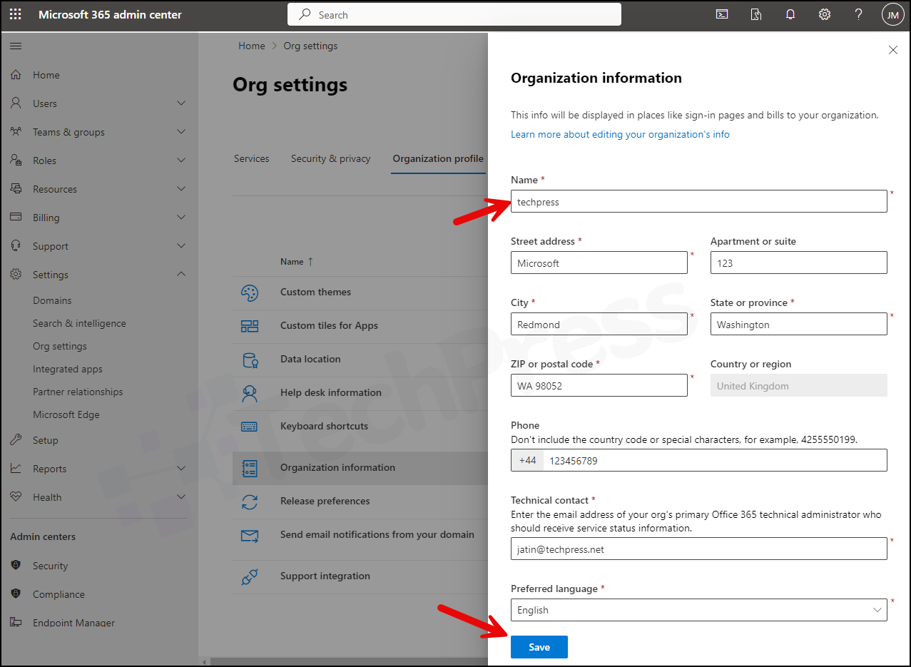This screenshot has height=667, width=911.
Task: Expand the Teams & groups chevron
Action: click(181, 132)
